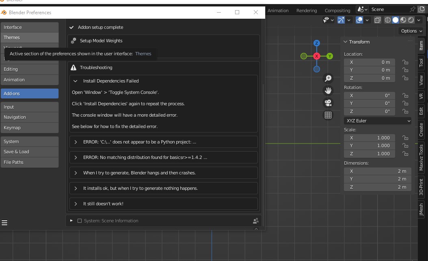This screenshot has height=261, width=428.
Task: Click the Scale X value slider
Action: coord(370,138)
